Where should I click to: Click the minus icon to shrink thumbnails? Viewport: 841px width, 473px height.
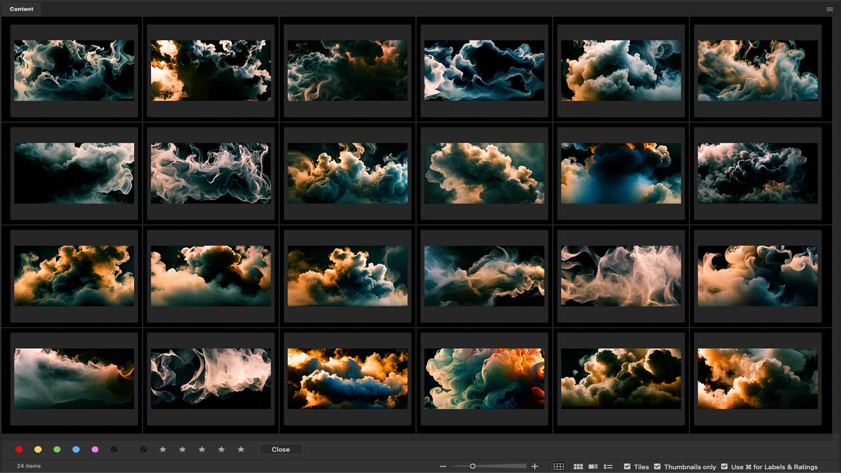click(443, 466)
